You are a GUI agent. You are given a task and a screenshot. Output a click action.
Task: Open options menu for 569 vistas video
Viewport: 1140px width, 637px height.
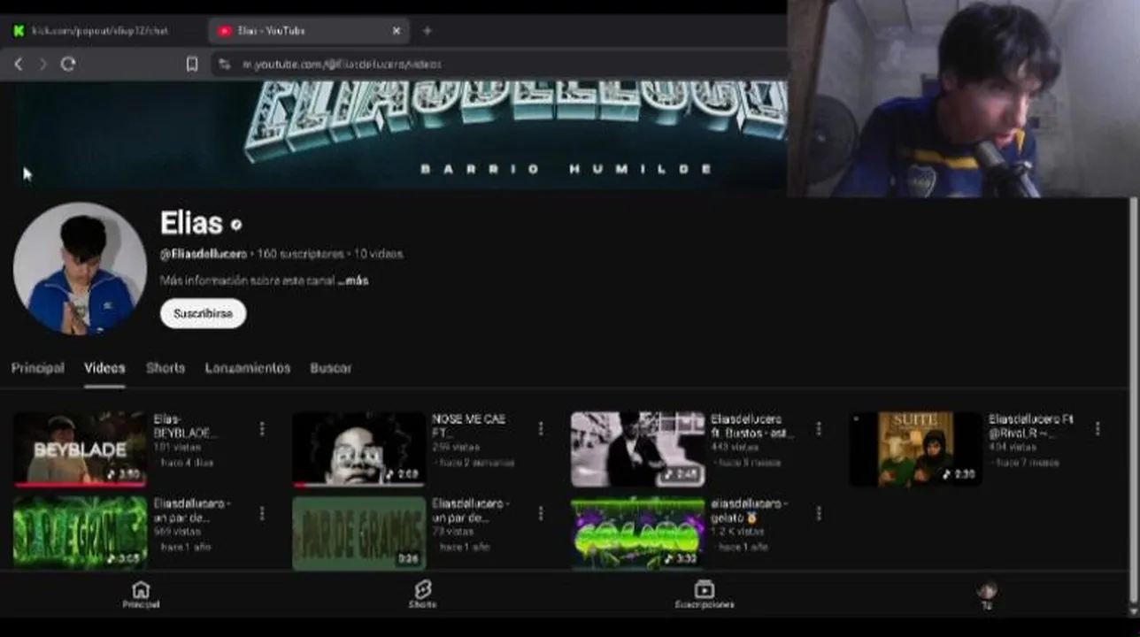[x=262, y=513]
